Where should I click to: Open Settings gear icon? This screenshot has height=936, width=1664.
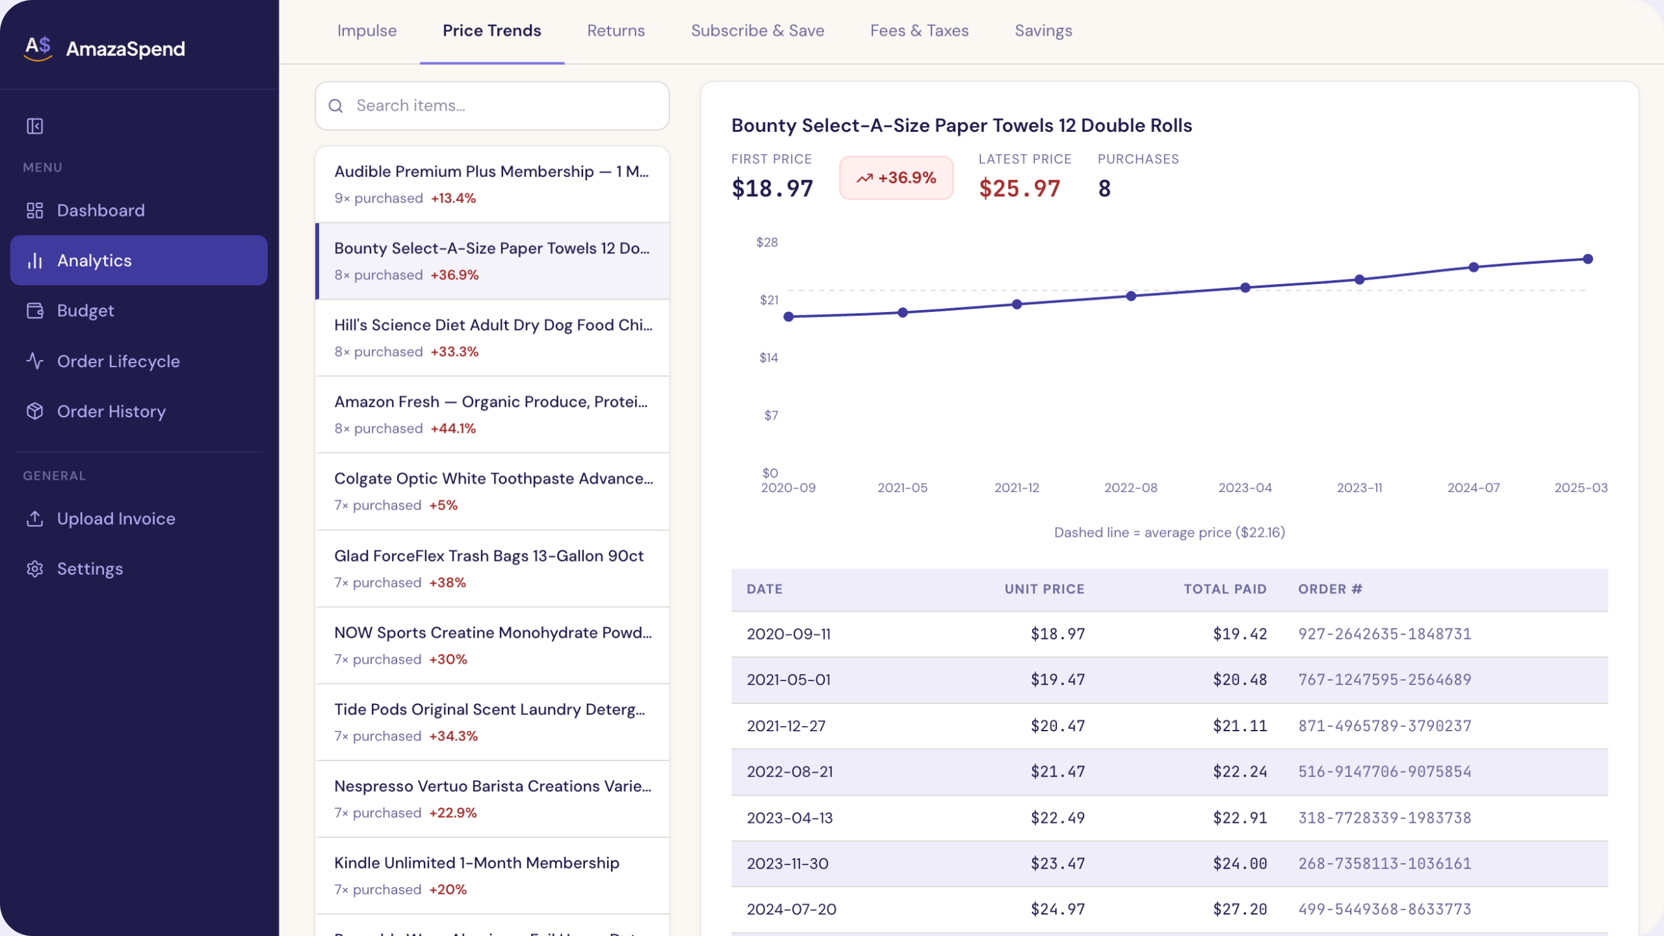coord(35,569)
